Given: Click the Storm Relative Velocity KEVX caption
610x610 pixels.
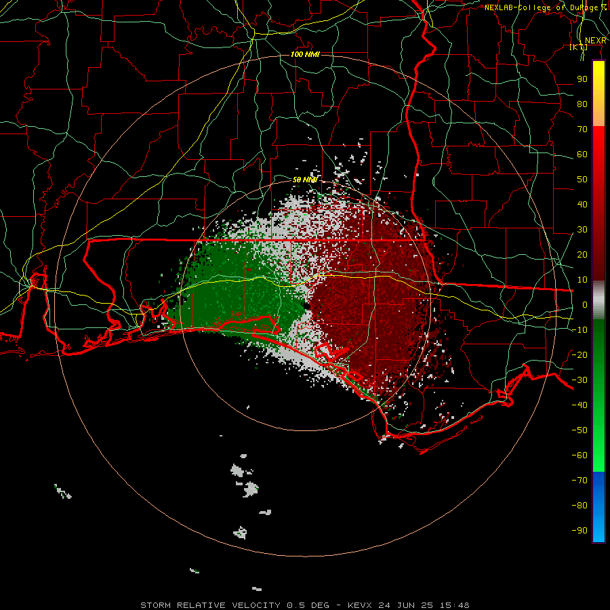Looking at the screenshot, I should pyautogui.click(x=304, y=605).
